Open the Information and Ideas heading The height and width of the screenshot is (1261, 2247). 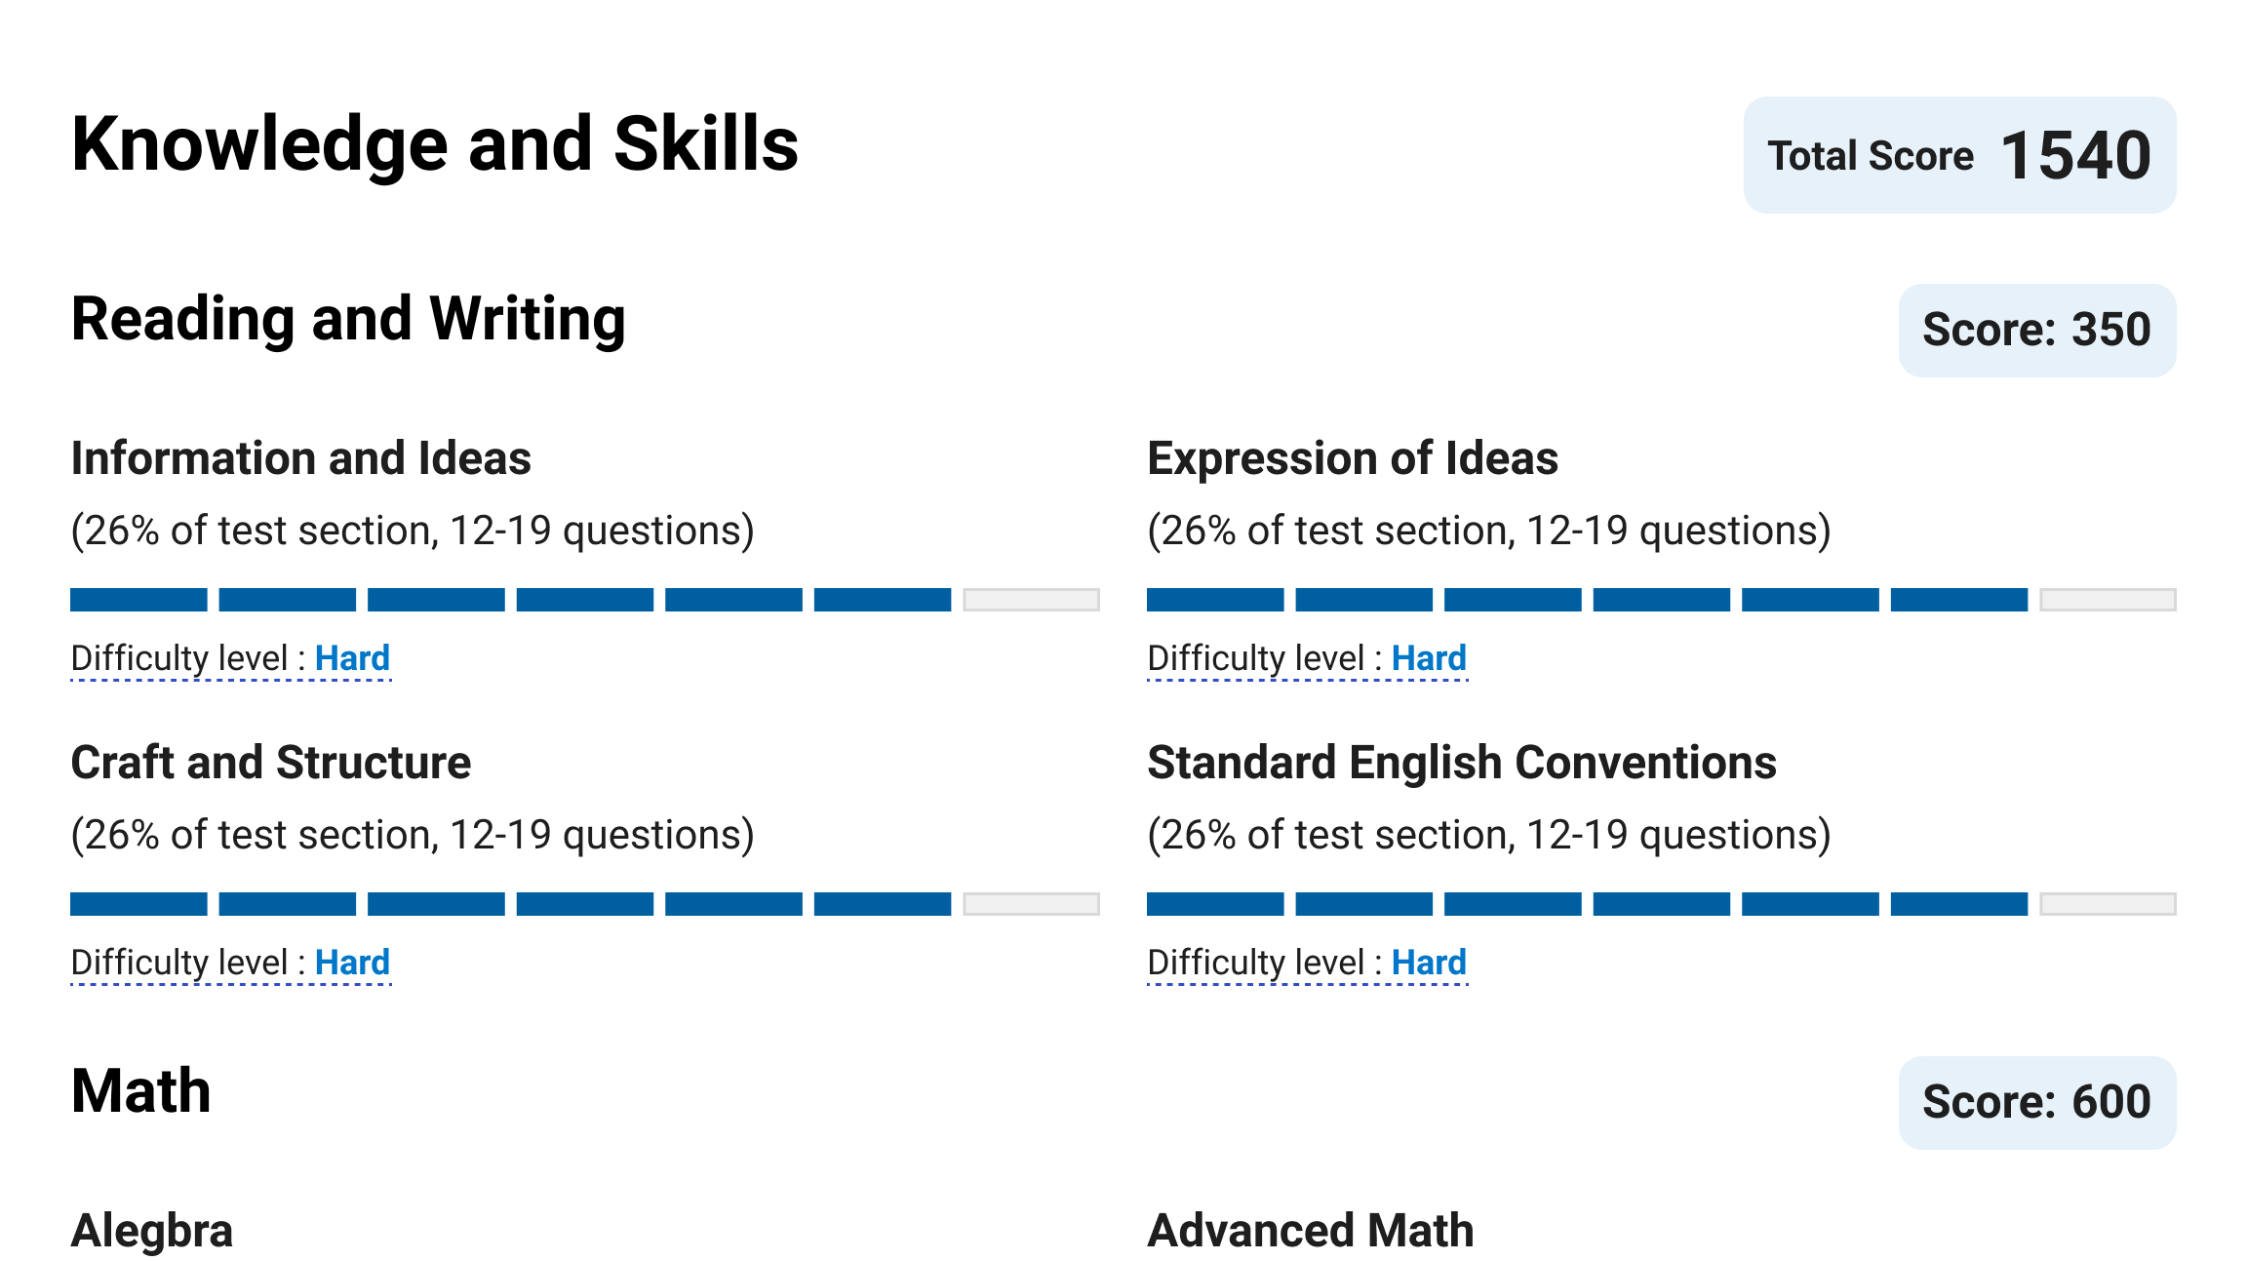click(301, 458)
